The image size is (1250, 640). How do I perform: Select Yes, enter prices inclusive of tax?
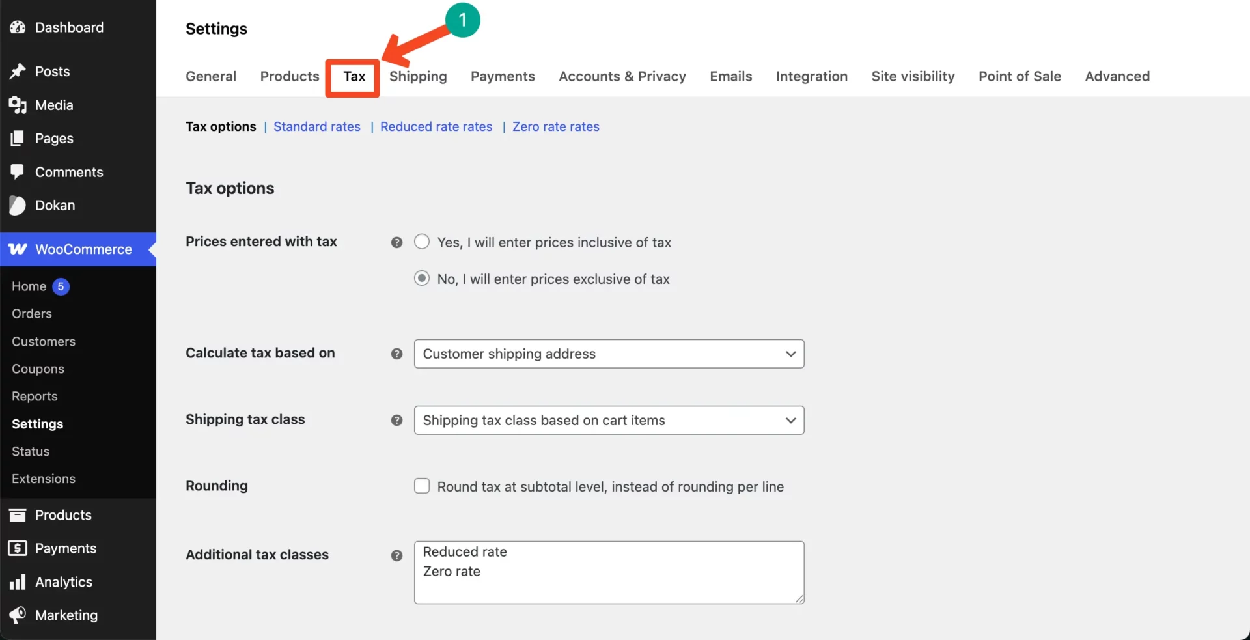coord(422,242)
